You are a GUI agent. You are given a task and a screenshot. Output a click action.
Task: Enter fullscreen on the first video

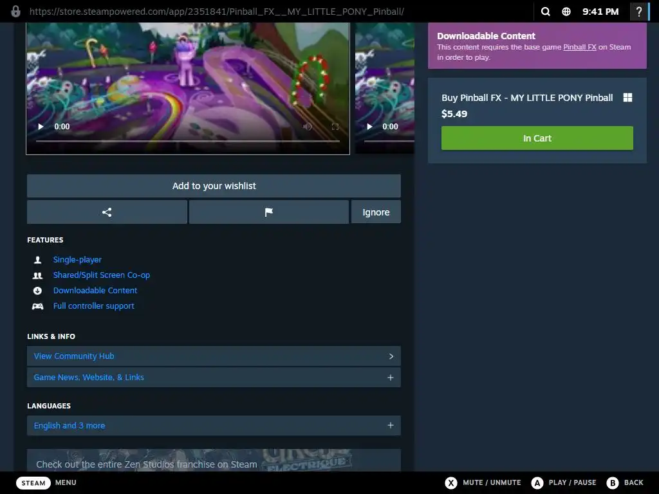point(335,127)
